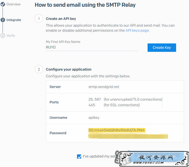Click the step 2 circle beside Configure your application
The height and width of the screenshot is (167, 189).
tap(39, 69)
